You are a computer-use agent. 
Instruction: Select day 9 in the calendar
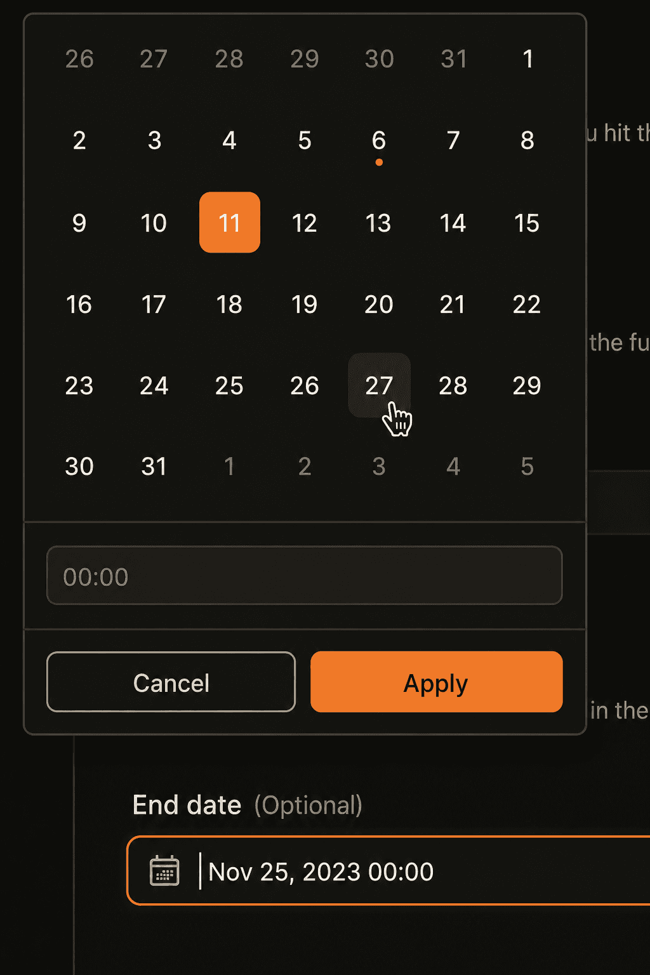point(79,223)
